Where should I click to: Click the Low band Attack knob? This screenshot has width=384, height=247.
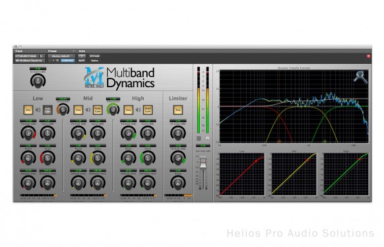click(28, 183)
